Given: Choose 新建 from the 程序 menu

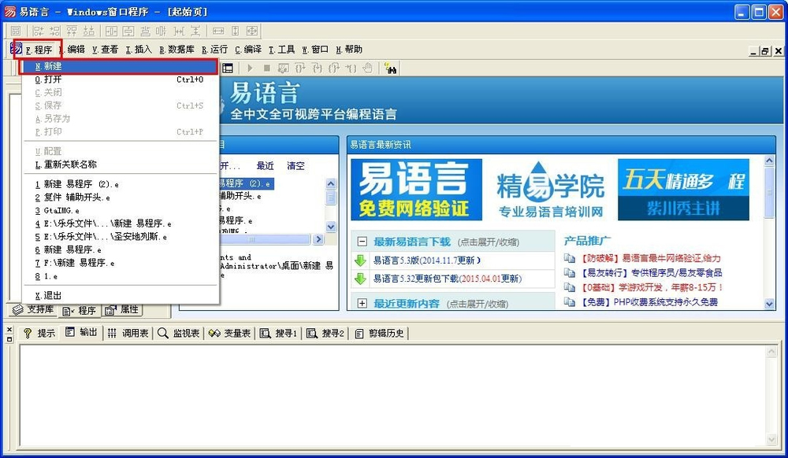Looking at the screenshot, I should 119,66.
